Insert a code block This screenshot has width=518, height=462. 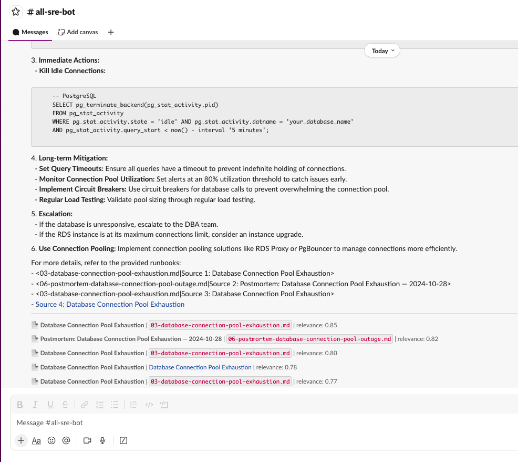[x=164, y=405]
